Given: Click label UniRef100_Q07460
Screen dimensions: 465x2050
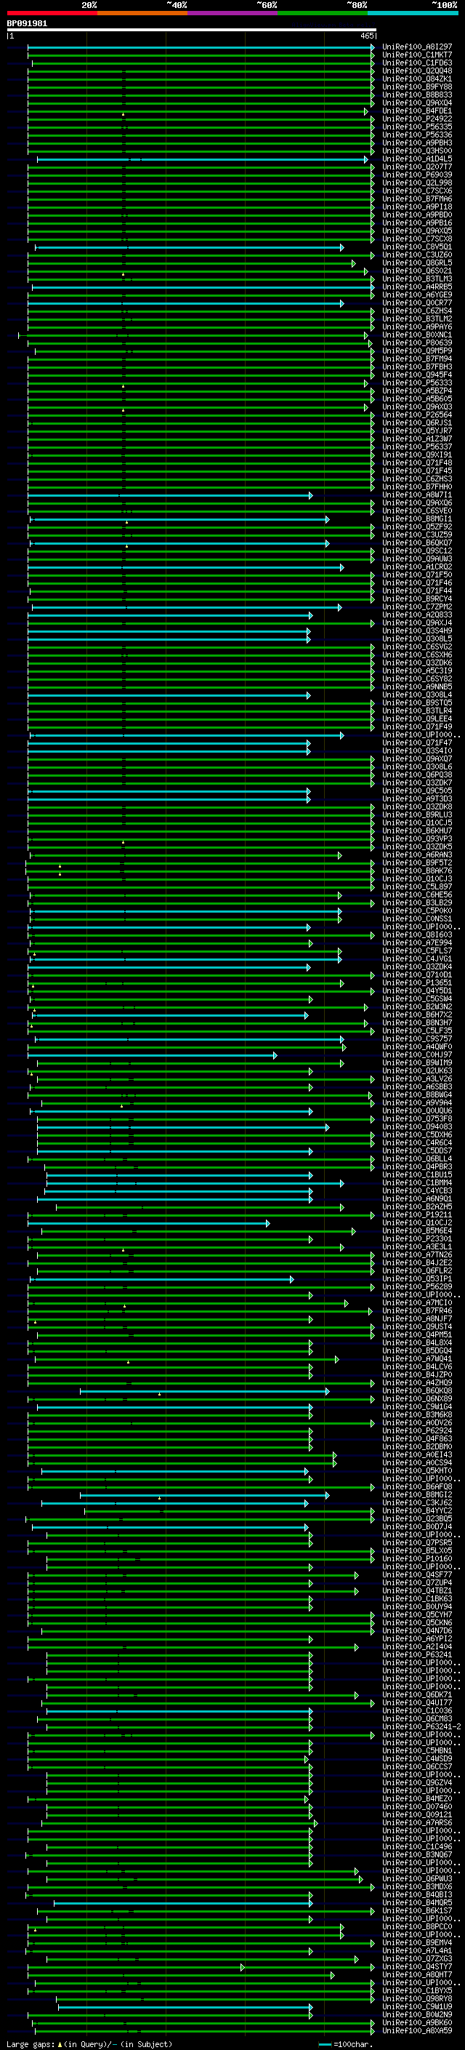Looking at the screenshot, I should tap(416, 1806).
